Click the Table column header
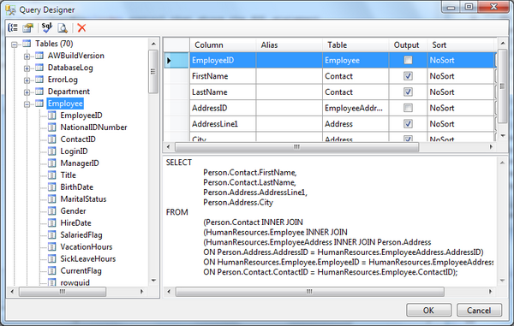This screenshot has width=514, height=326. 356,44
